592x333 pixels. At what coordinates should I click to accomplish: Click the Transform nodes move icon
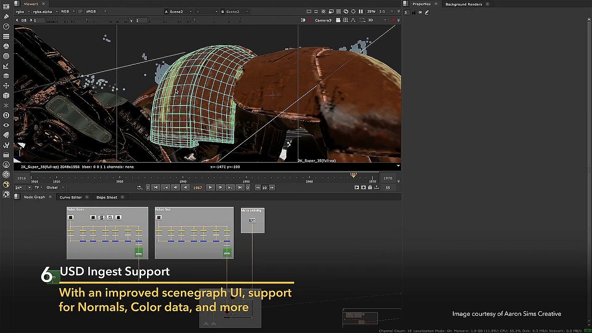[x=6, y=86]
